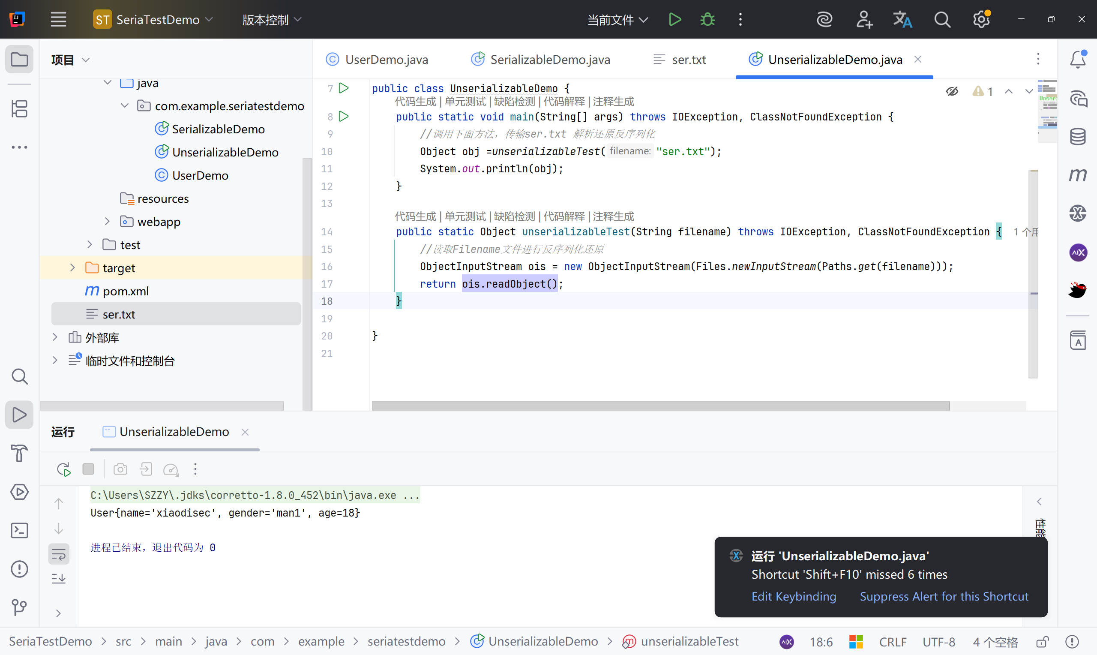Open the Terminal tool window
Image resolution: width=1097 pixels, height=655 pixels.
pos(19,530)
